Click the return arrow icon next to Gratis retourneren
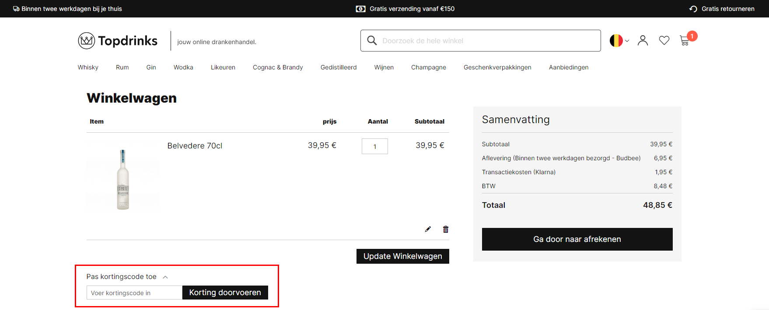Screen dimensions: 769x310 693,9
